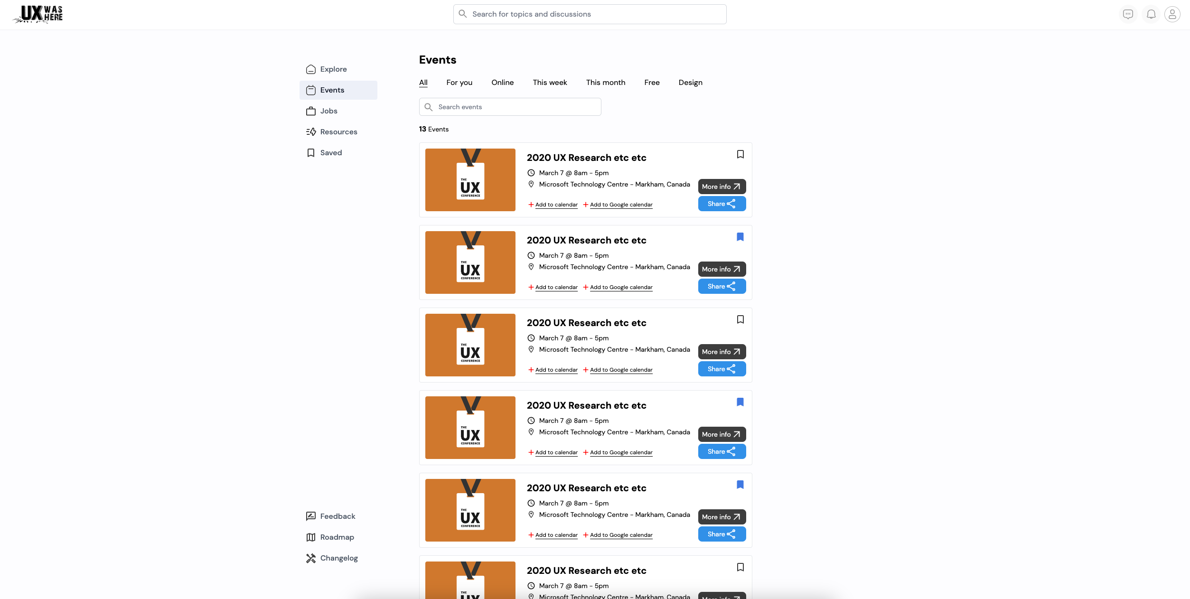Open the sixth event title 2020 UX Research
Viewport: 1190px width, 599px height.
[x=586, y=571]
